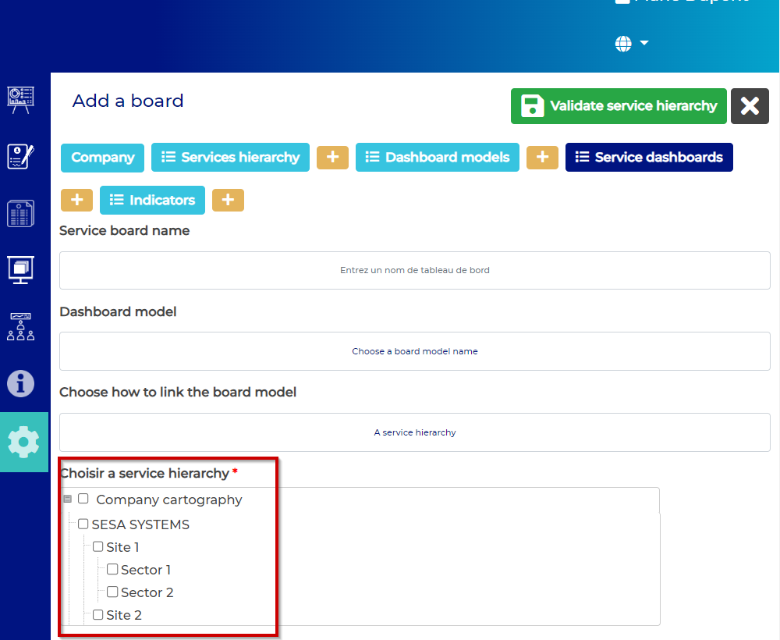Switch to the Services hierarchy tab

click(x=230, y=158)
